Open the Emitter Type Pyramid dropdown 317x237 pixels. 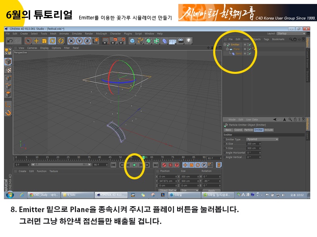(262, 139)
